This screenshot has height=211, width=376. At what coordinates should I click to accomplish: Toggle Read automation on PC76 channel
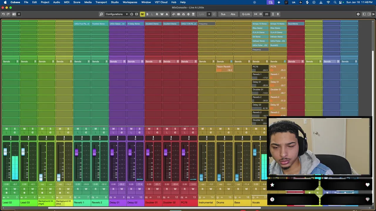point(185,189)
